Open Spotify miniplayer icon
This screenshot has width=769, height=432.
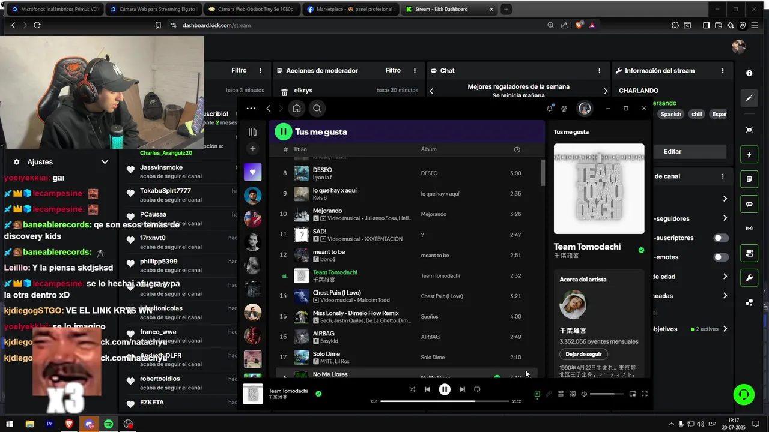coord(632,394)
